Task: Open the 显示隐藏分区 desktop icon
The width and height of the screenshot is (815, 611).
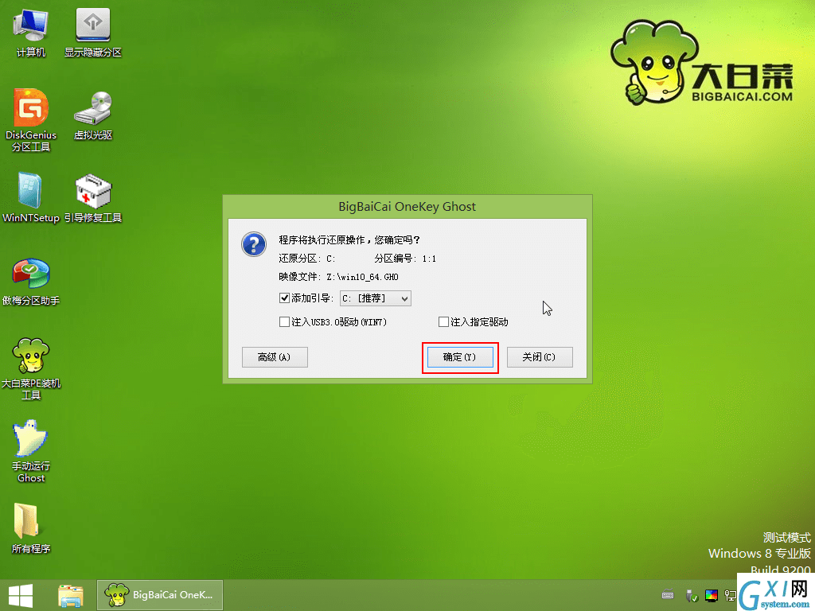Action: tap(93, 32)
